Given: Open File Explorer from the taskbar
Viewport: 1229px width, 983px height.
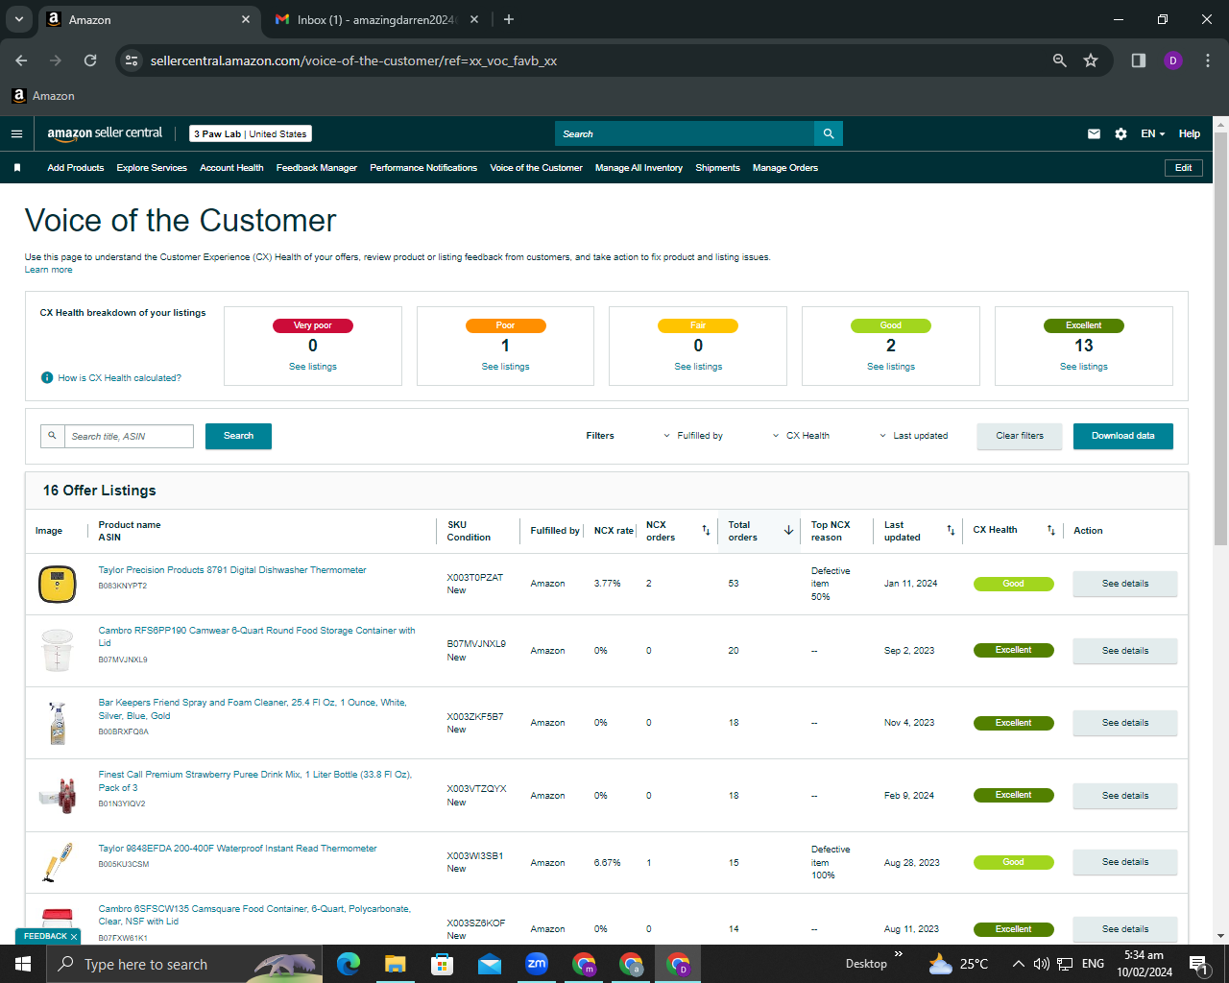Looking at the screenshot, I should click(x=395, y=964).
